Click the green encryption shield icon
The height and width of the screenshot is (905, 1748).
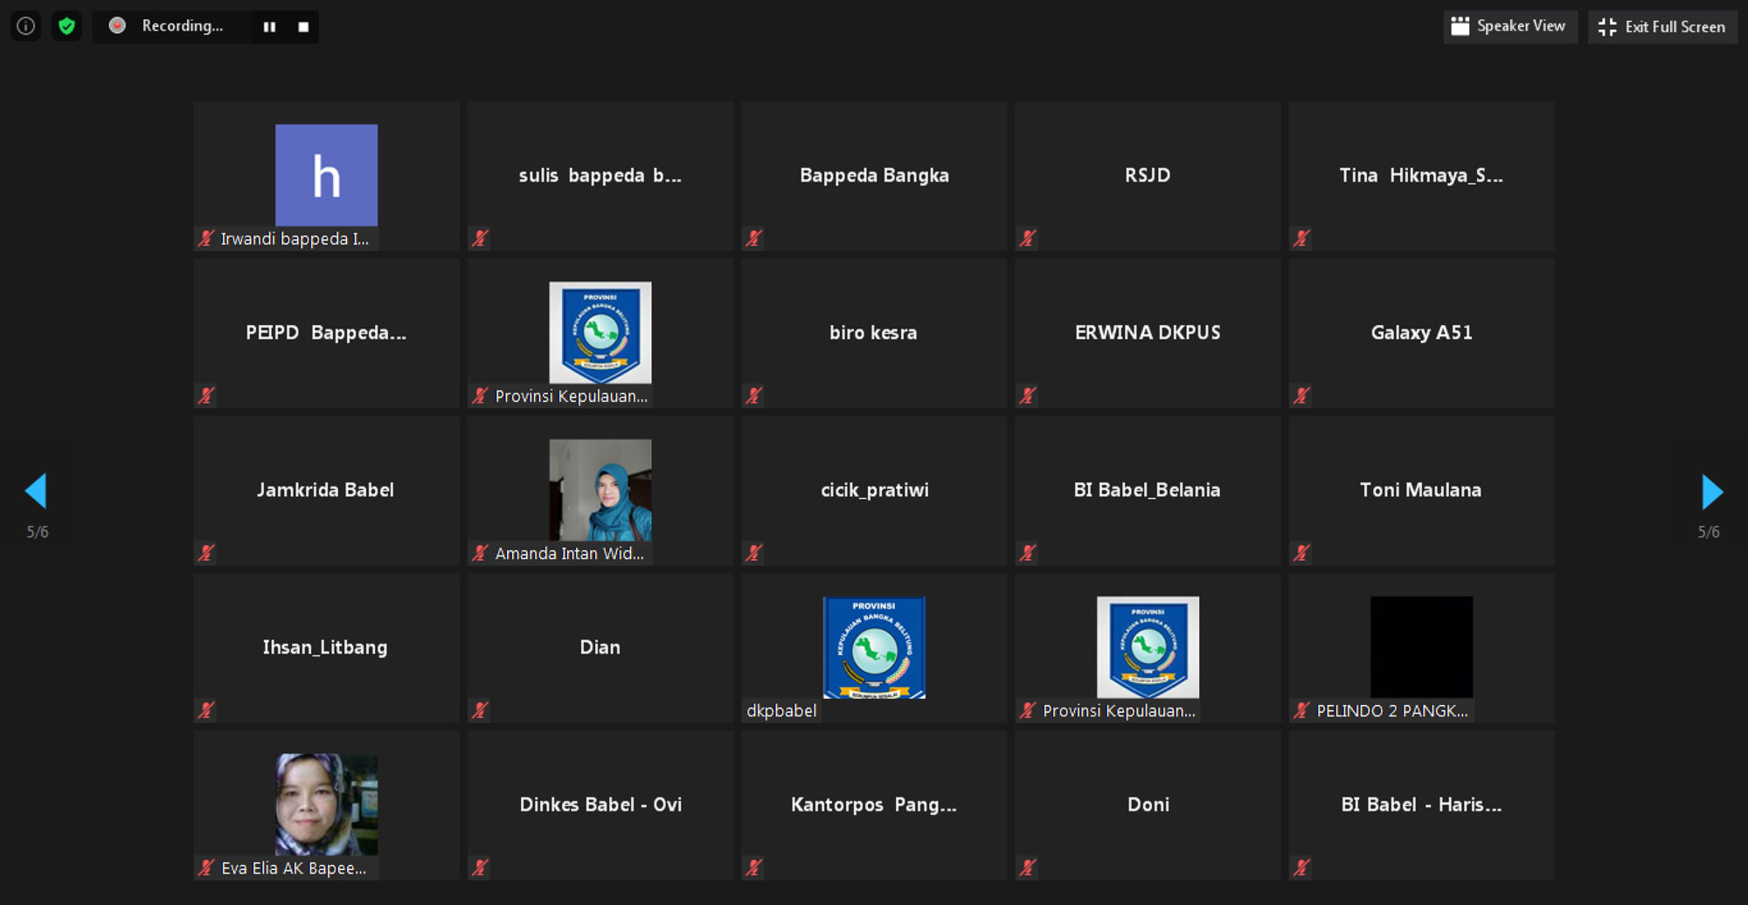[x=66, y=26]
